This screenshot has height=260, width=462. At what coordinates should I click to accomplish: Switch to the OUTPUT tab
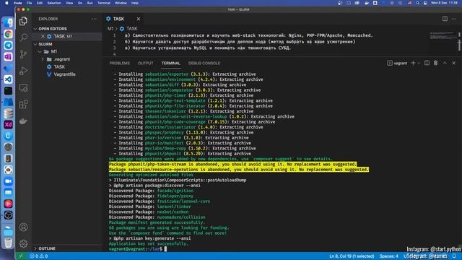(146, 63)
